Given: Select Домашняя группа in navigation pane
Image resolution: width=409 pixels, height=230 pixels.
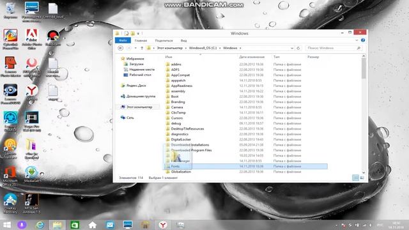Looking at the screenshot, I should pyautogui.click(x=141, y=96).
